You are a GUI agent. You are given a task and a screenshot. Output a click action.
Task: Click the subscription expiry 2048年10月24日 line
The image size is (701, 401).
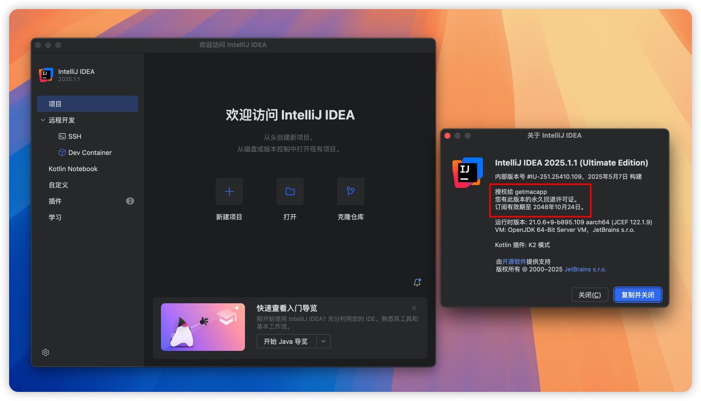click(540, 207)
